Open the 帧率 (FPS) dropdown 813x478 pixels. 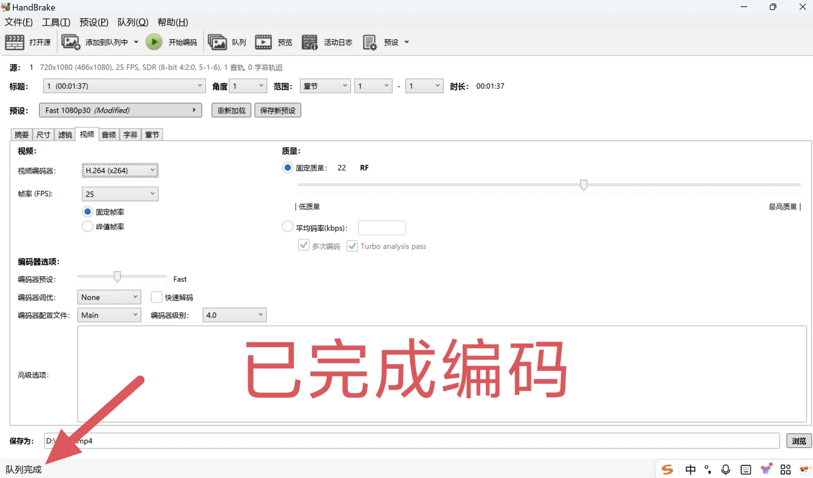[x=120, y=193]
